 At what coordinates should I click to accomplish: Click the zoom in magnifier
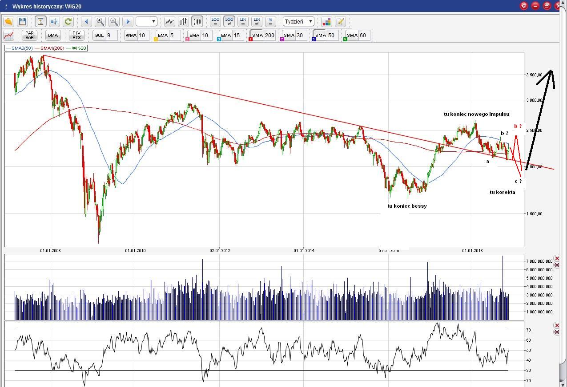click(x=100, y=21)
